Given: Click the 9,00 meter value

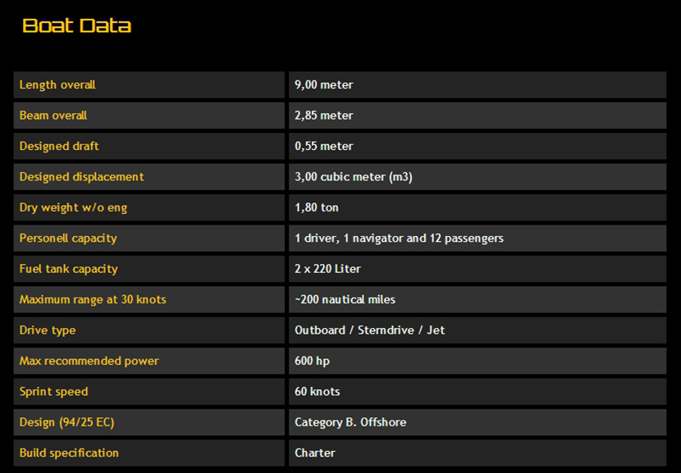Looking at the screenshot, I should (x=324, y=85).
